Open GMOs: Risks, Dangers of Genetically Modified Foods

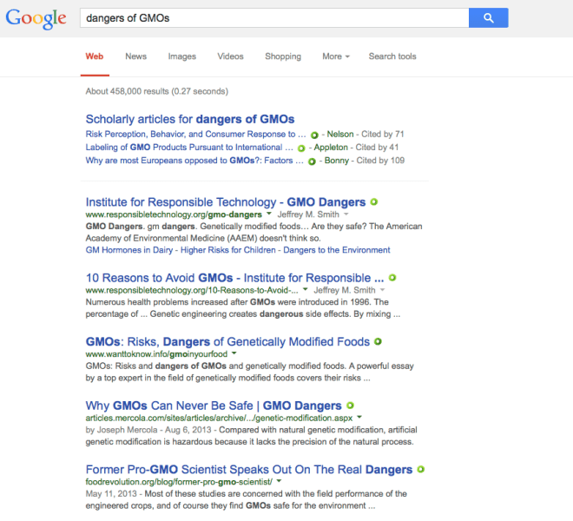pos(227,342)
